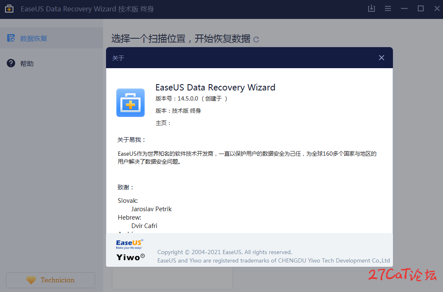Image resolution: width=443 pixels, height=292 pixels.
Task: Click the EaseUS Data Recovery Wizard dialog title
Action: pos(215,88)
